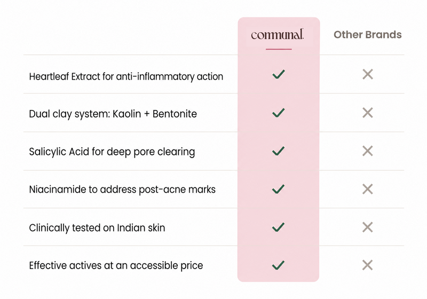Click the checkmark beside Dual clay system

coord(279,113)
